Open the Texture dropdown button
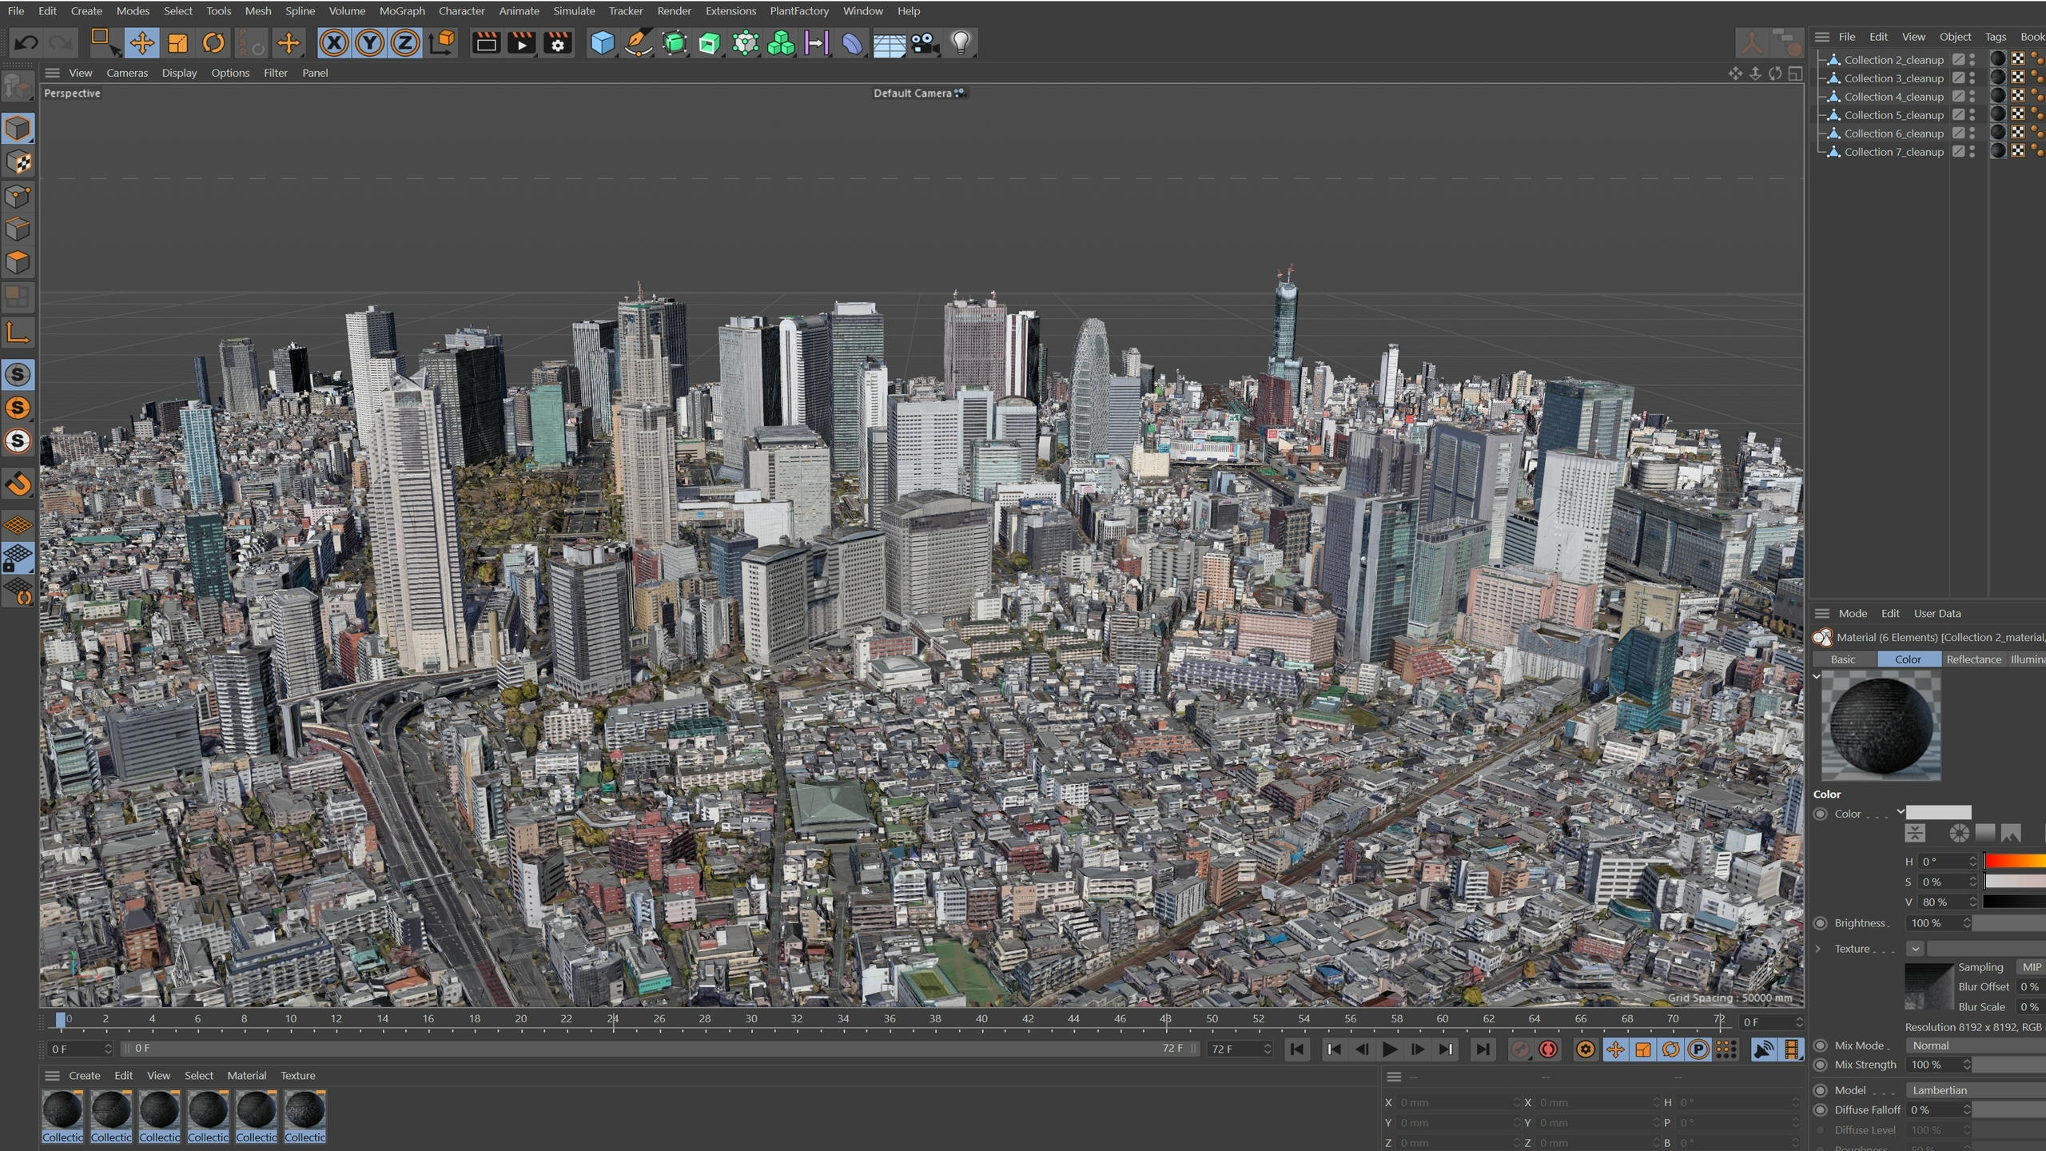Screen dimensions: 2046x1151 coord(1915,949)
